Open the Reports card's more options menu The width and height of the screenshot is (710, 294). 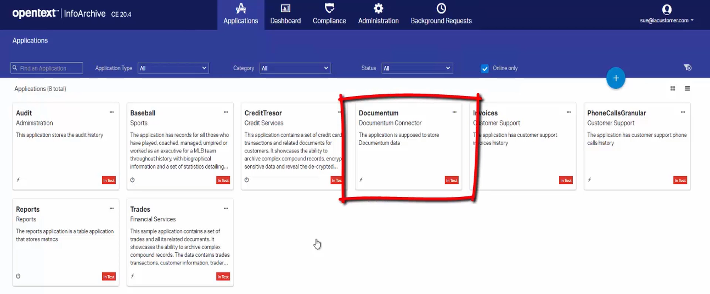tap(112, 208)
